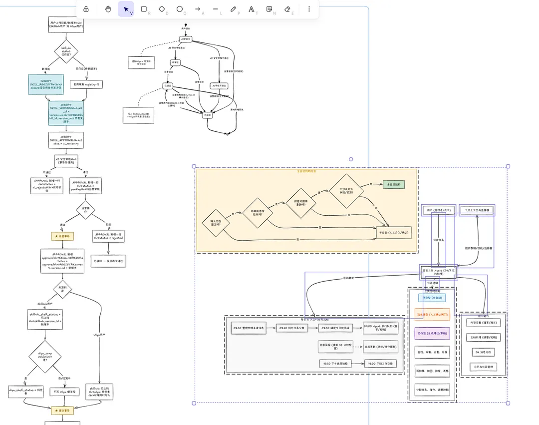539x425 pixels.
Task: Pick the Ellipse shape tool
Action: [180, 9]
